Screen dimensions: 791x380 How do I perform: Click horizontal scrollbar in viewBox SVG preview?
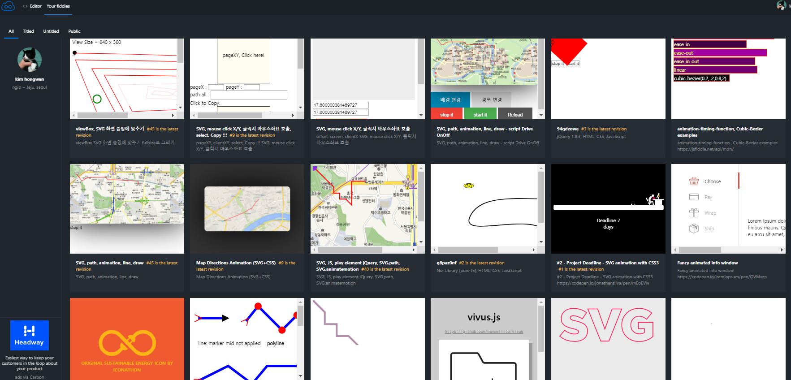124,115
